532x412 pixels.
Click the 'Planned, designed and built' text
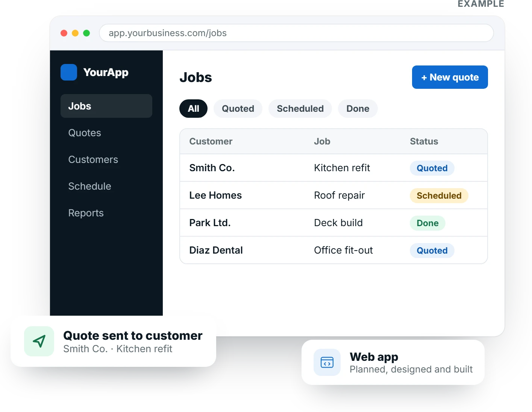[x=411, y=369]
